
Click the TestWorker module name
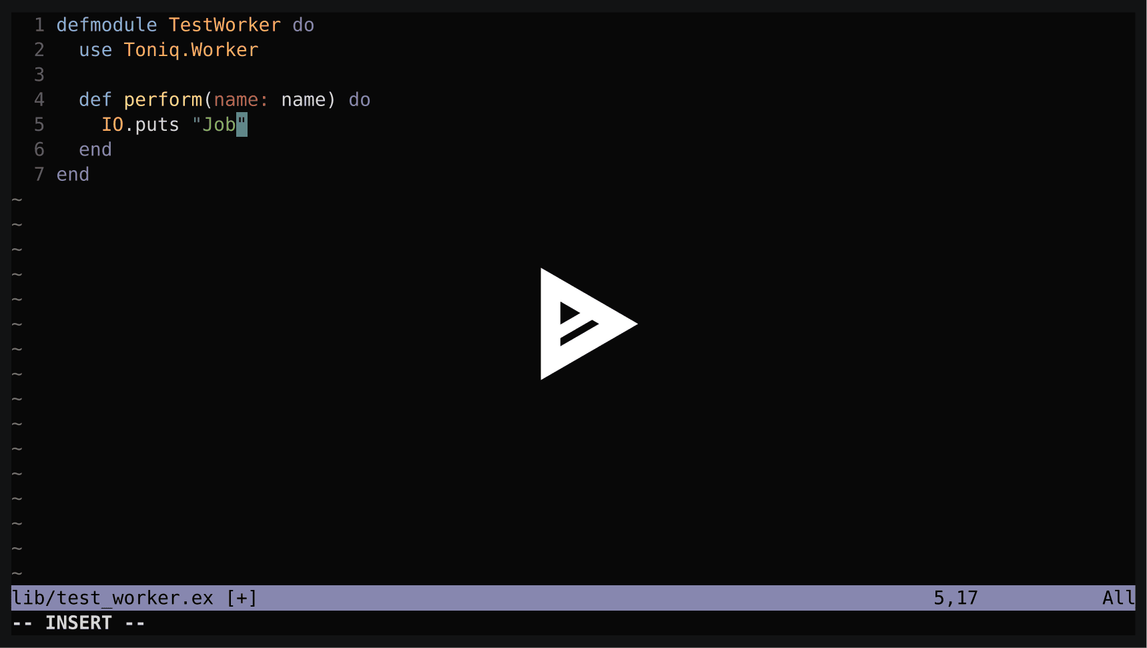(x=224, y=25)
